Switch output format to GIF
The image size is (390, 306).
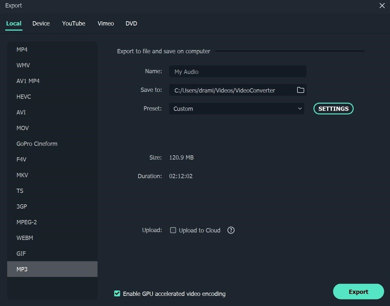tap(21, 253)
